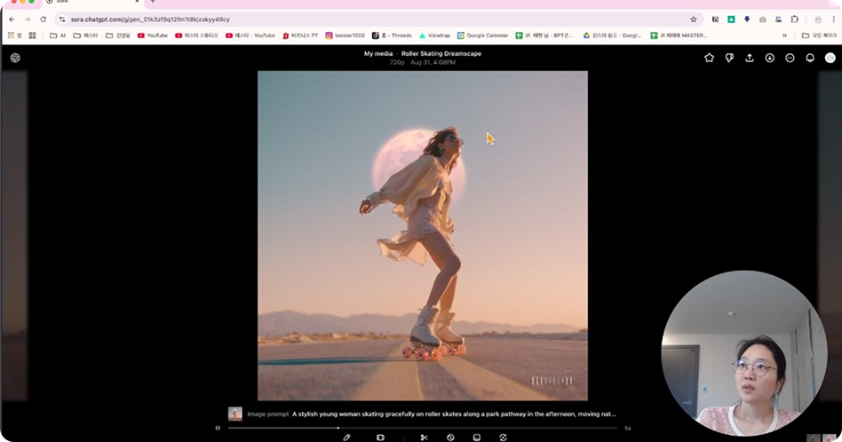Viewport: 842px width, 442px height.
Task: Click the image prompt thumbnail
Action: [235, 414]
